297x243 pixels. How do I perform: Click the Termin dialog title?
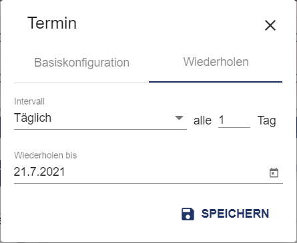point(52,23)
